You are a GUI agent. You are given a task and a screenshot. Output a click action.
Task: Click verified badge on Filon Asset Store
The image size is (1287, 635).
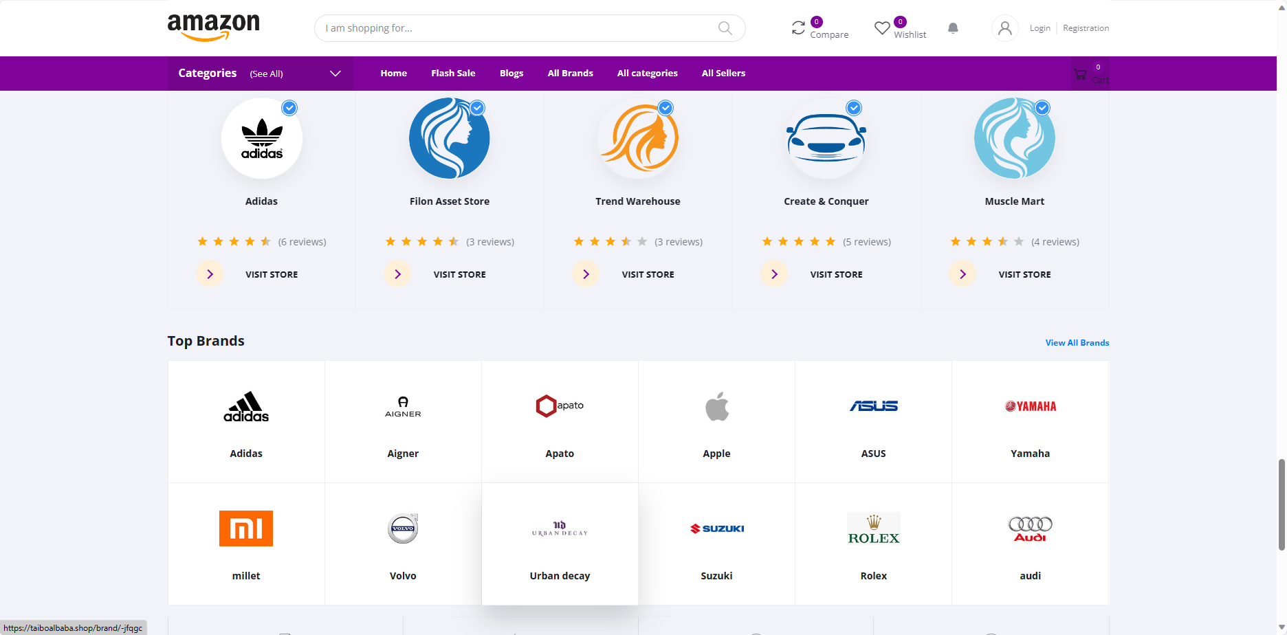478,108
